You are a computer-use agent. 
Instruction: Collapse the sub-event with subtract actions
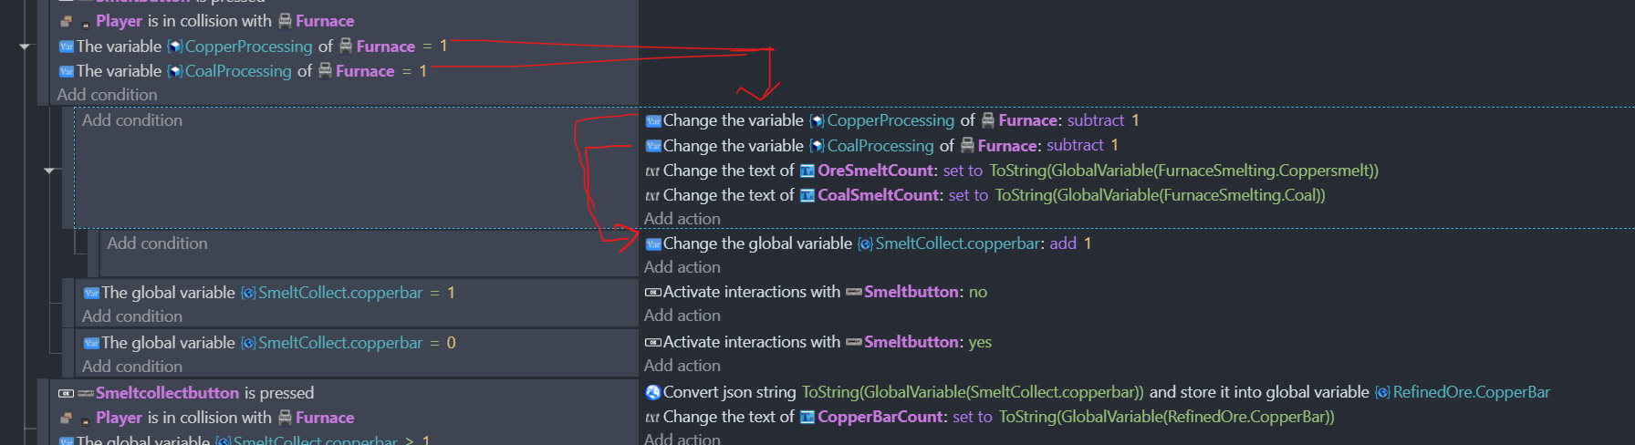point(50,170)
